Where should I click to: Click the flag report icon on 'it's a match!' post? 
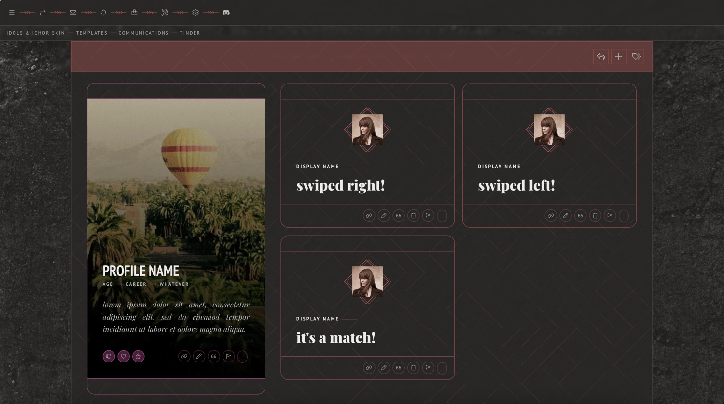pos(428,368)
